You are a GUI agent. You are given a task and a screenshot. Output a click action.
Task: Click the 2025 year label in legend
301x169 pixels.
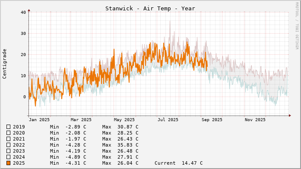click(19, 163)
